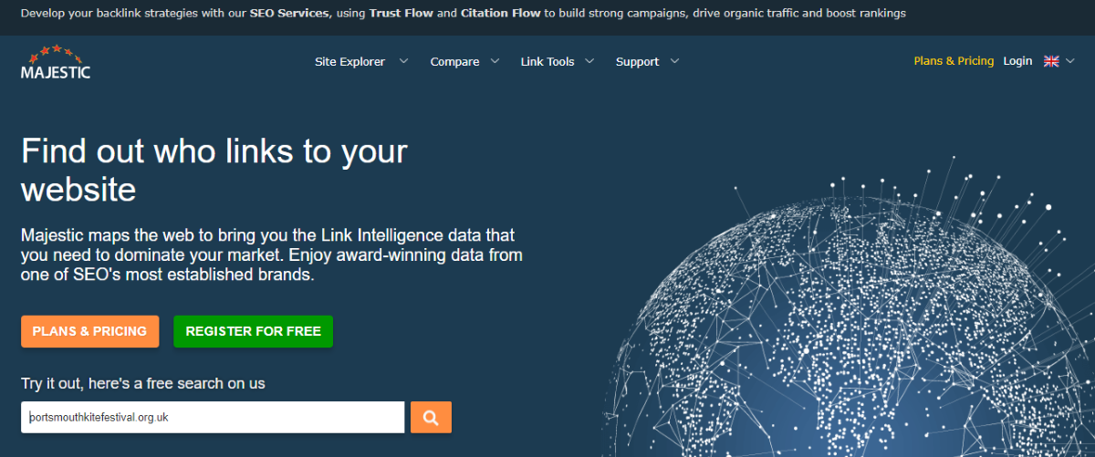Open the Compare menu
The image size is (1095, 457).
(454, 62)
